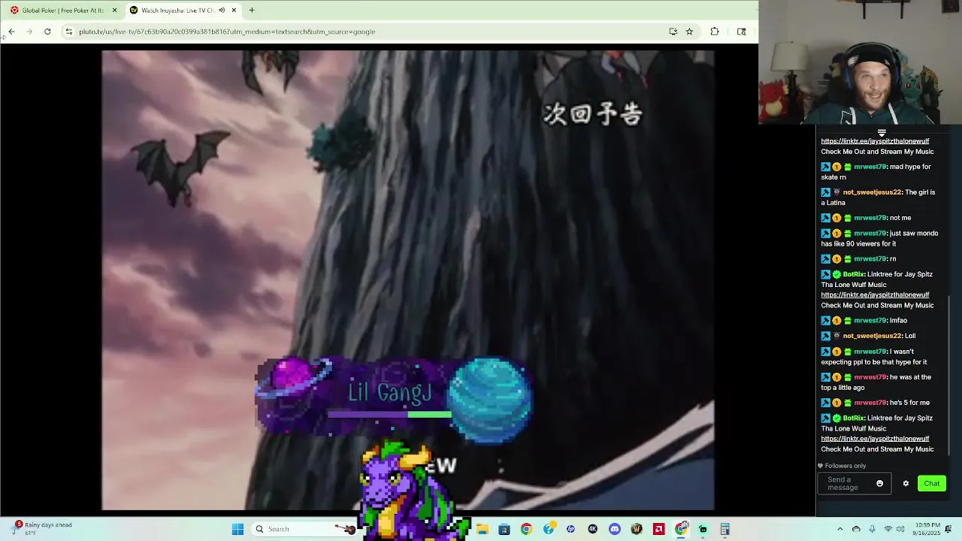This screenshot has width=962, height=541.
Task: Close the Global Poker tab
Action: 114,11
